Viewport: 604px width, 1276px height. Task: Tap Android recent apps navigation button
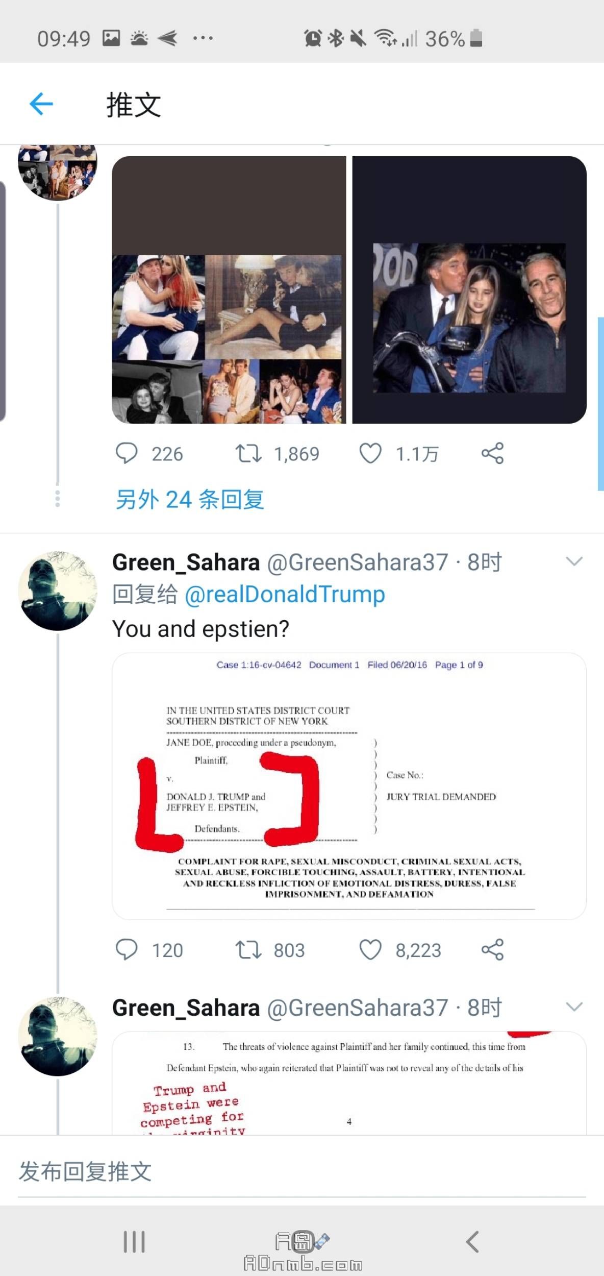click(x=134, y=1241)
